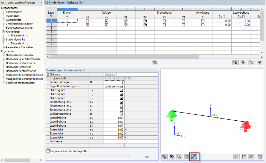266x163 pixels.
Task: Open 'Nachweise stabsatzweise' results
Action: [21, 63]
